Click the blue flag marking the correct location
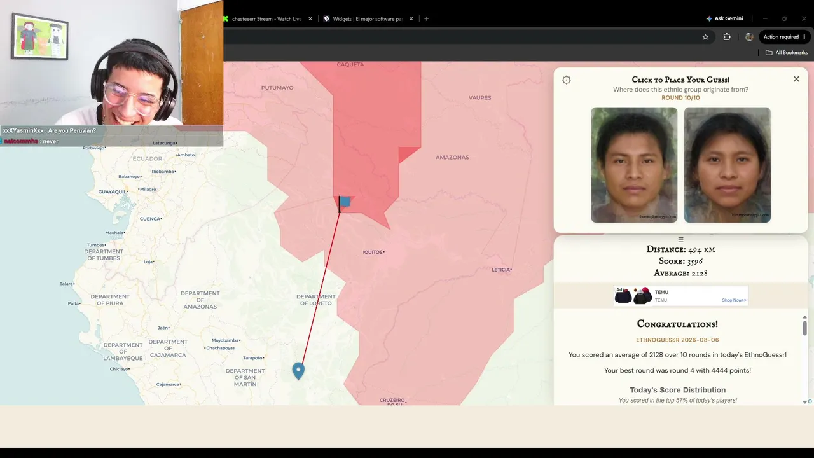Screen dimensions: 814x458 coord(343,203)
